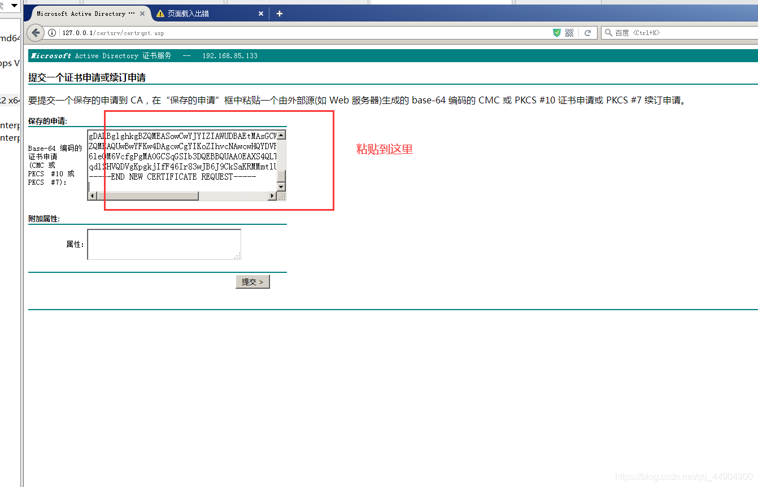This screenshot has height=487, width=758.
Task: Click the request box scroll up arrow
Action: [281, 135]
